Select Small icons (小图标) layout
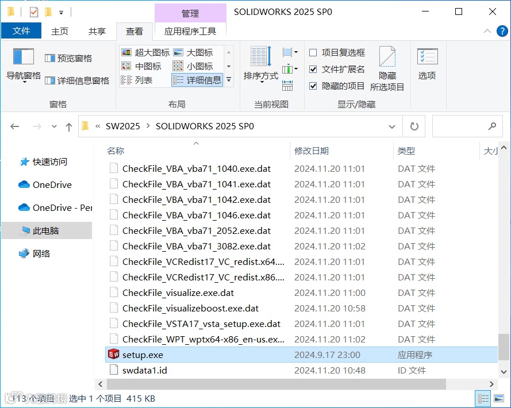 193,66
